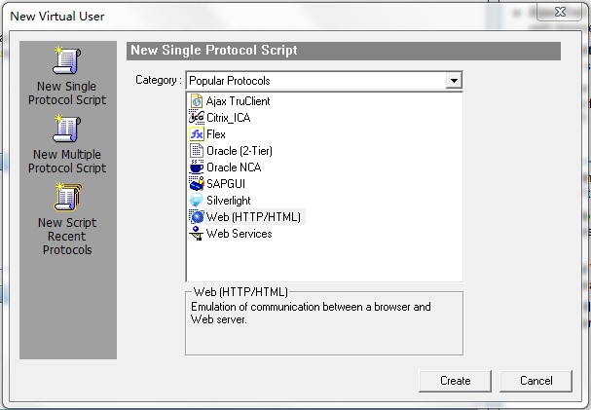Click the New Script Recent Protocols label

(67, 237)
